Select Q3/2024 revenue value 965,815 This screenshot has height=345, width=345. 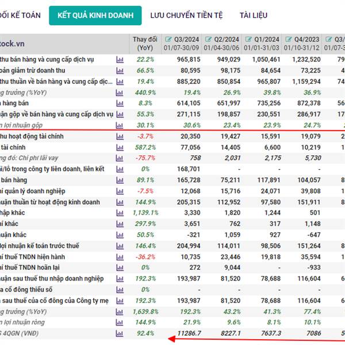coord(189,60)
